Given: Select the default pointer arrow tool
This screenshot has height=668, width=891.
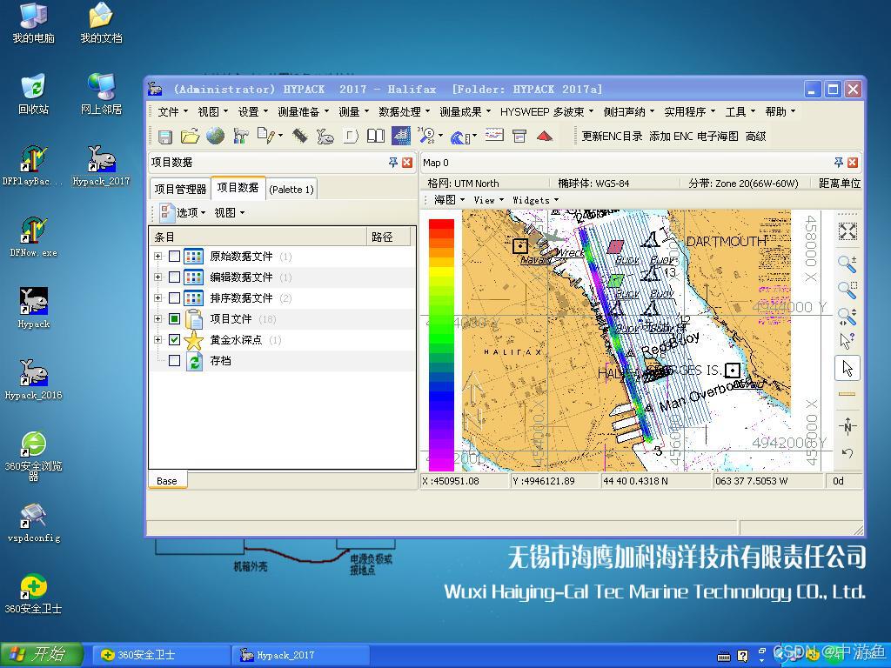Looking at the screenshot, I should point(847,368).
